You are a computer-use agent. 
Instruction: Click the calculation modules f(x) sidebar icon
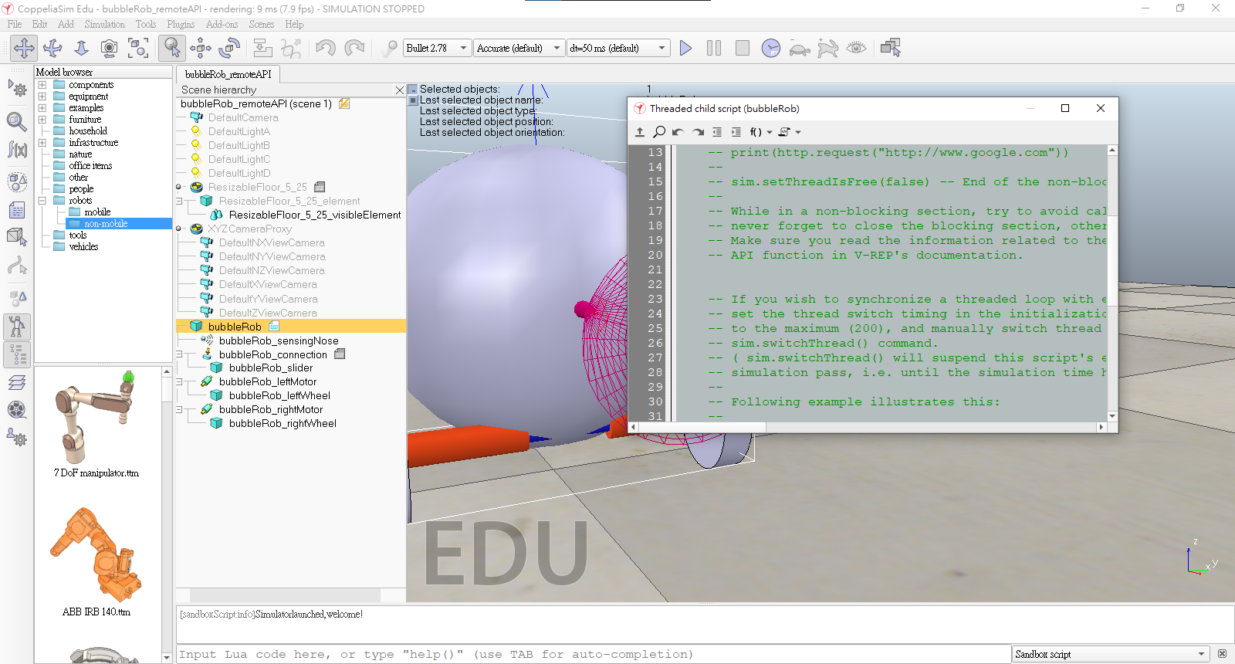(x=17, y=149)
